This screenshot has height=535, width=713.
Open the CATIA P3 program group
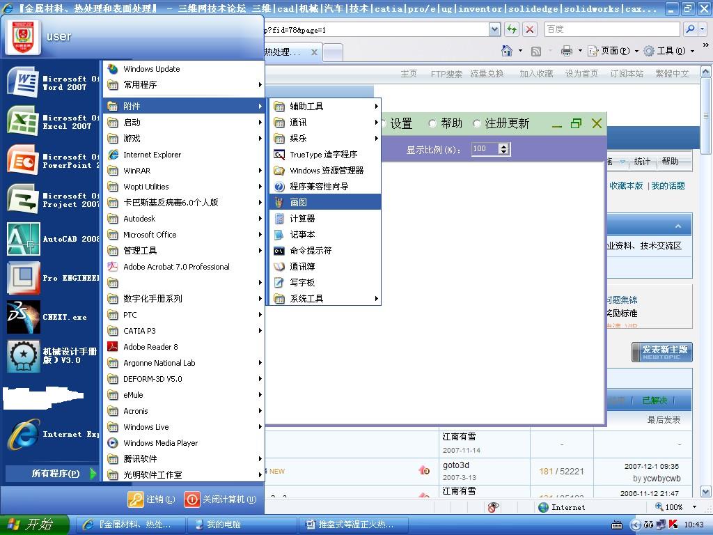tap(184, 331)
